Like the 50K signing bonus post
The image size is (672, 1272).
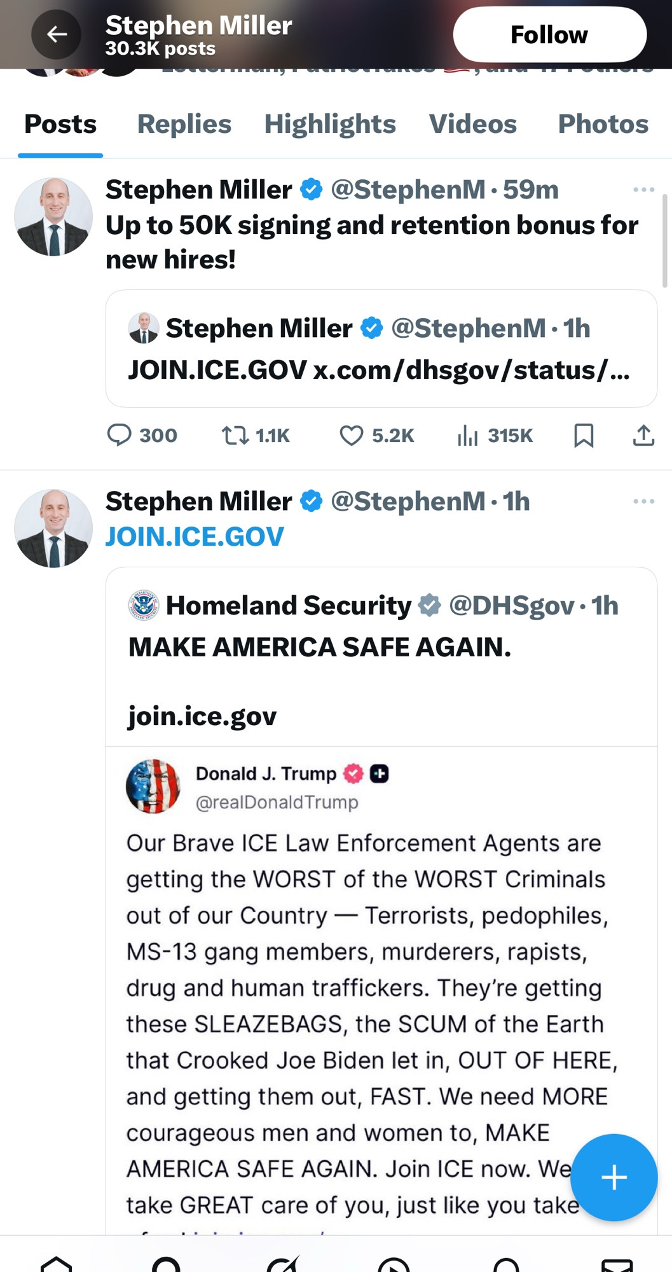pyautogui.click(x=376, y=435)
